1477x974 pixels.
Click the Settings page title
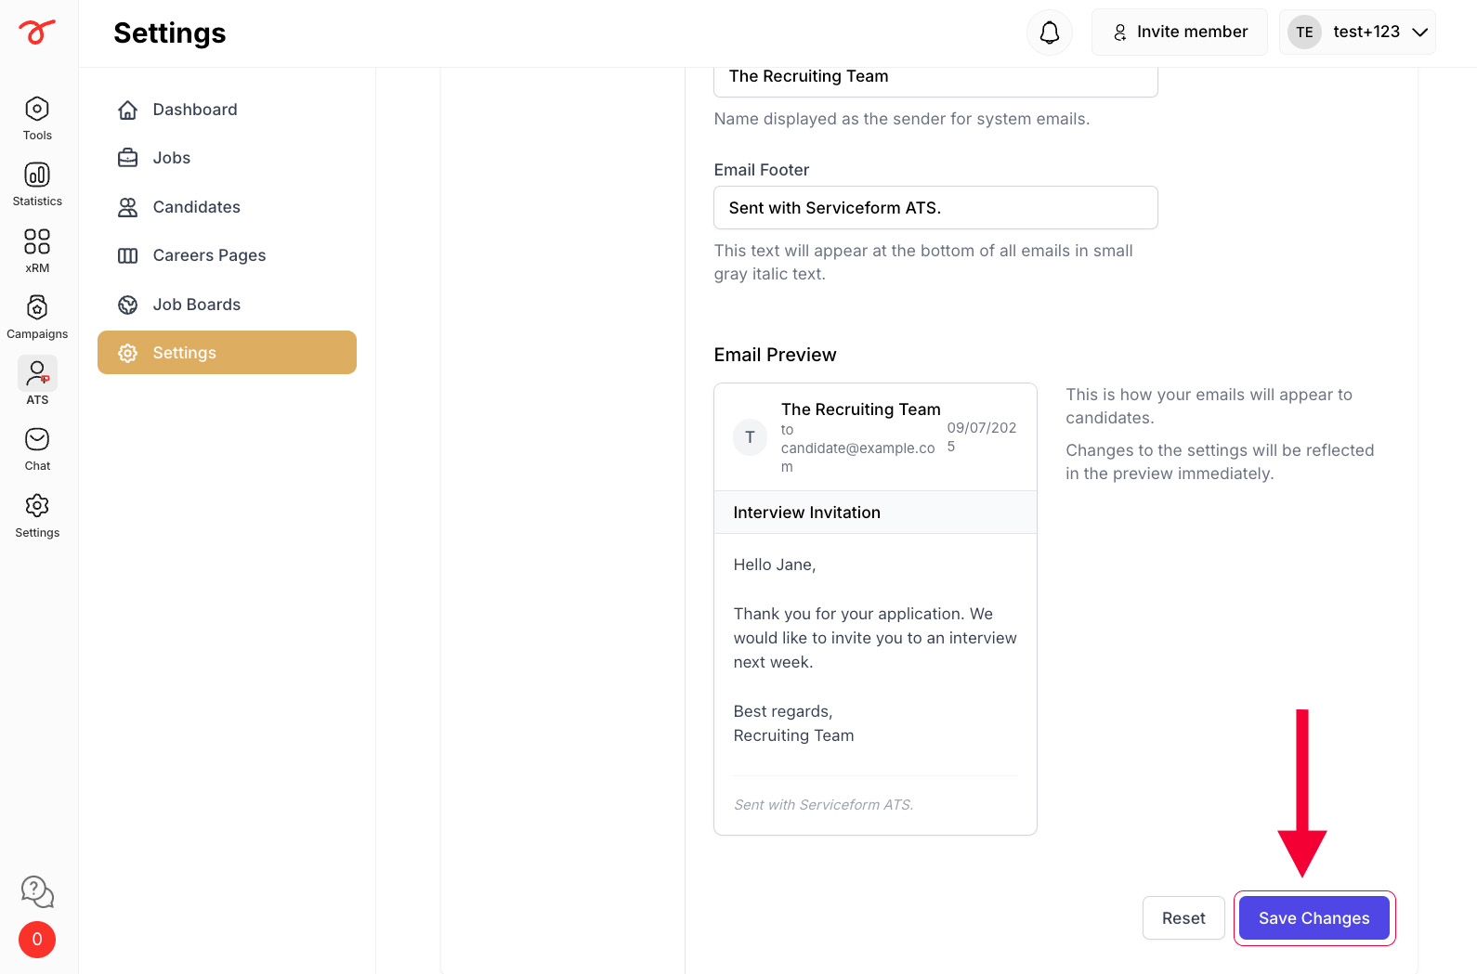point(170,32)
